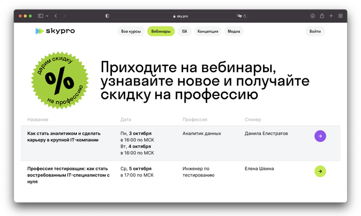361x216 pixels.
Task: Click speaker Елена Шеина
Action: coord(259,169)
